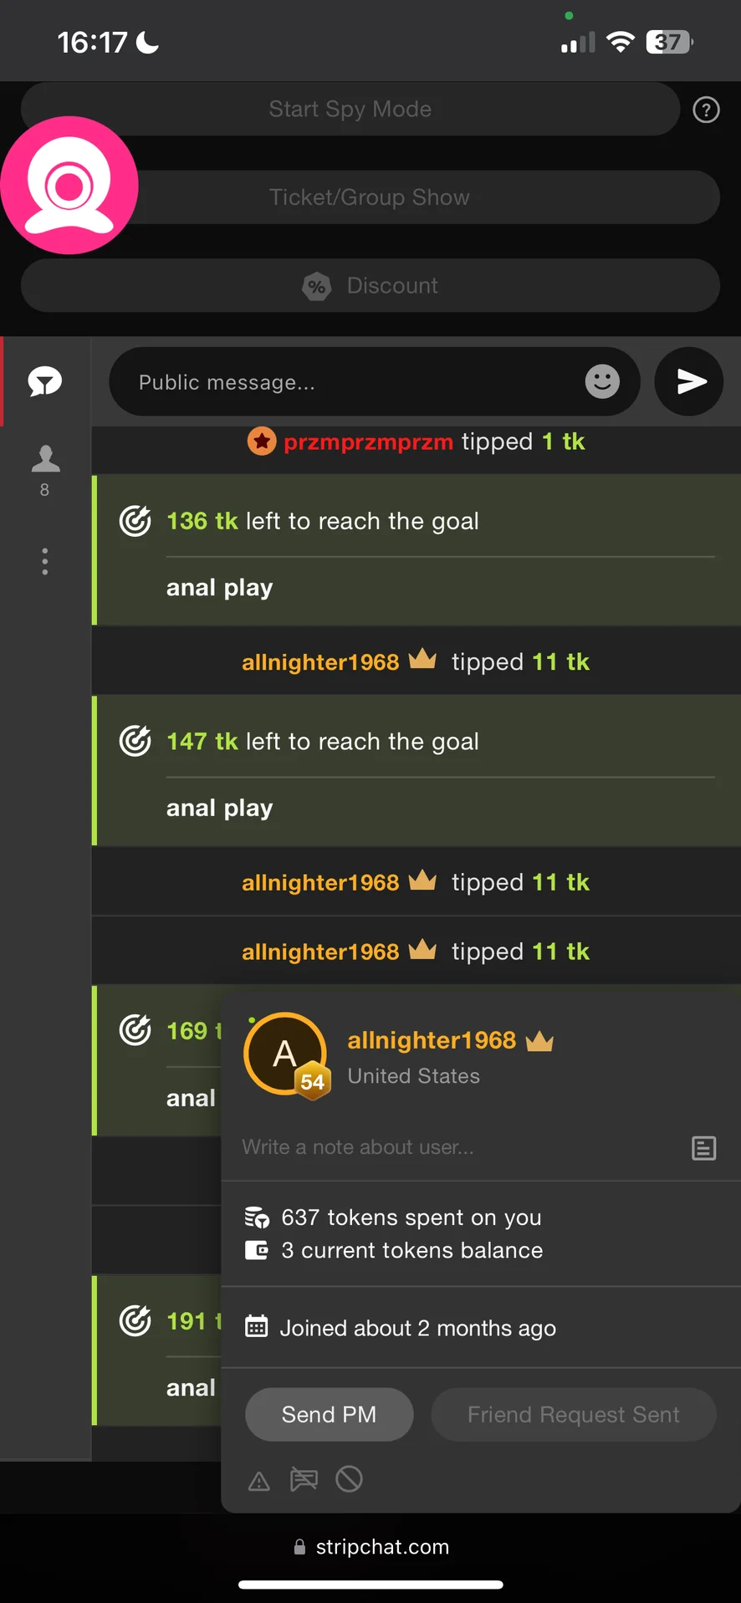This screenshot has height=1603, width=741.
Task: Tap the przmprzmprzm username in chat
Action: pyautogui.click(x=368, y=442)
